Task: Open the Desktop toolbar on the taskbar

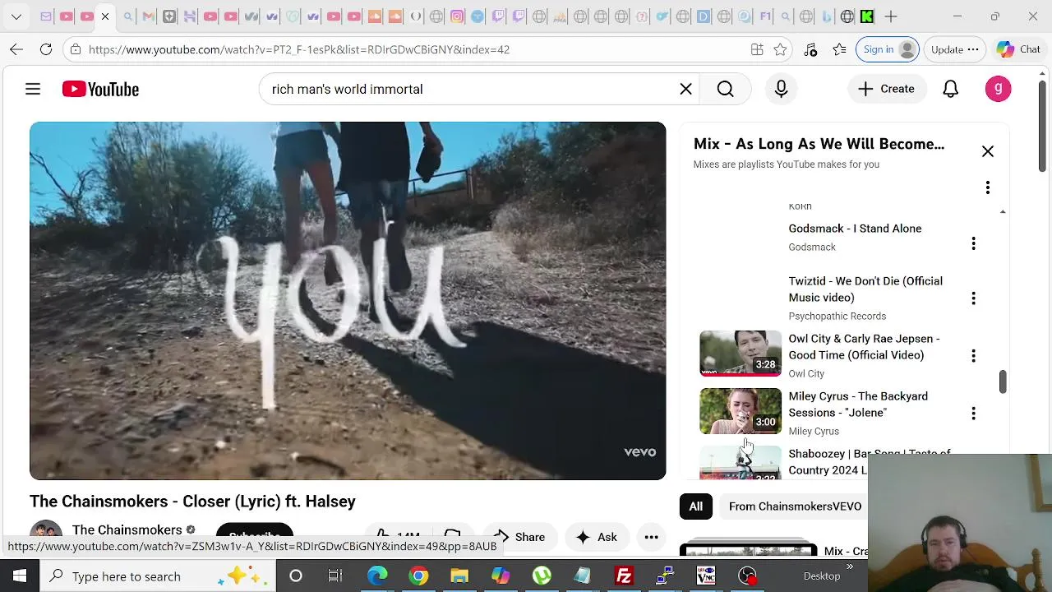Action: 822,576
